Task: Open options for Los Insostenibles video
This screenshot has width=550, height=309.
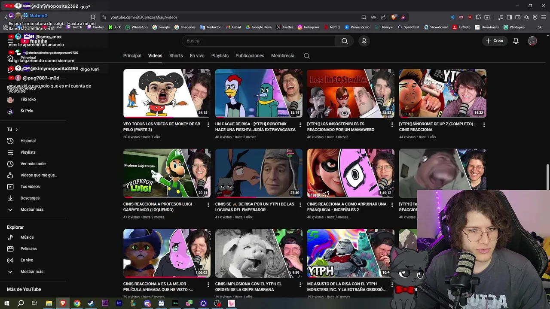Action: coord(392,124)
